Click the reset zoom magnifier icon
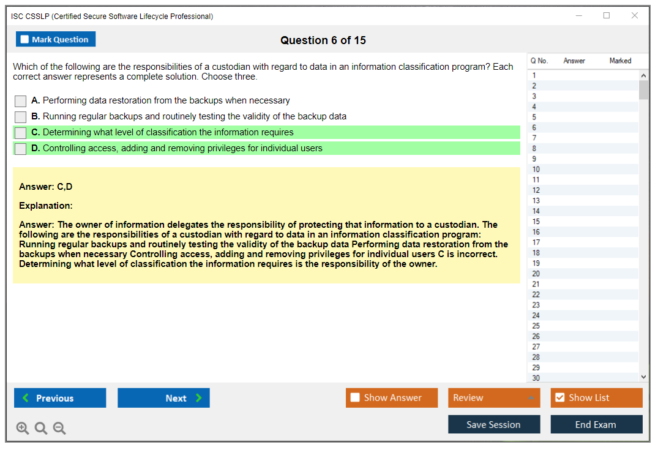The image size is (658, 450). pos(41,429)
